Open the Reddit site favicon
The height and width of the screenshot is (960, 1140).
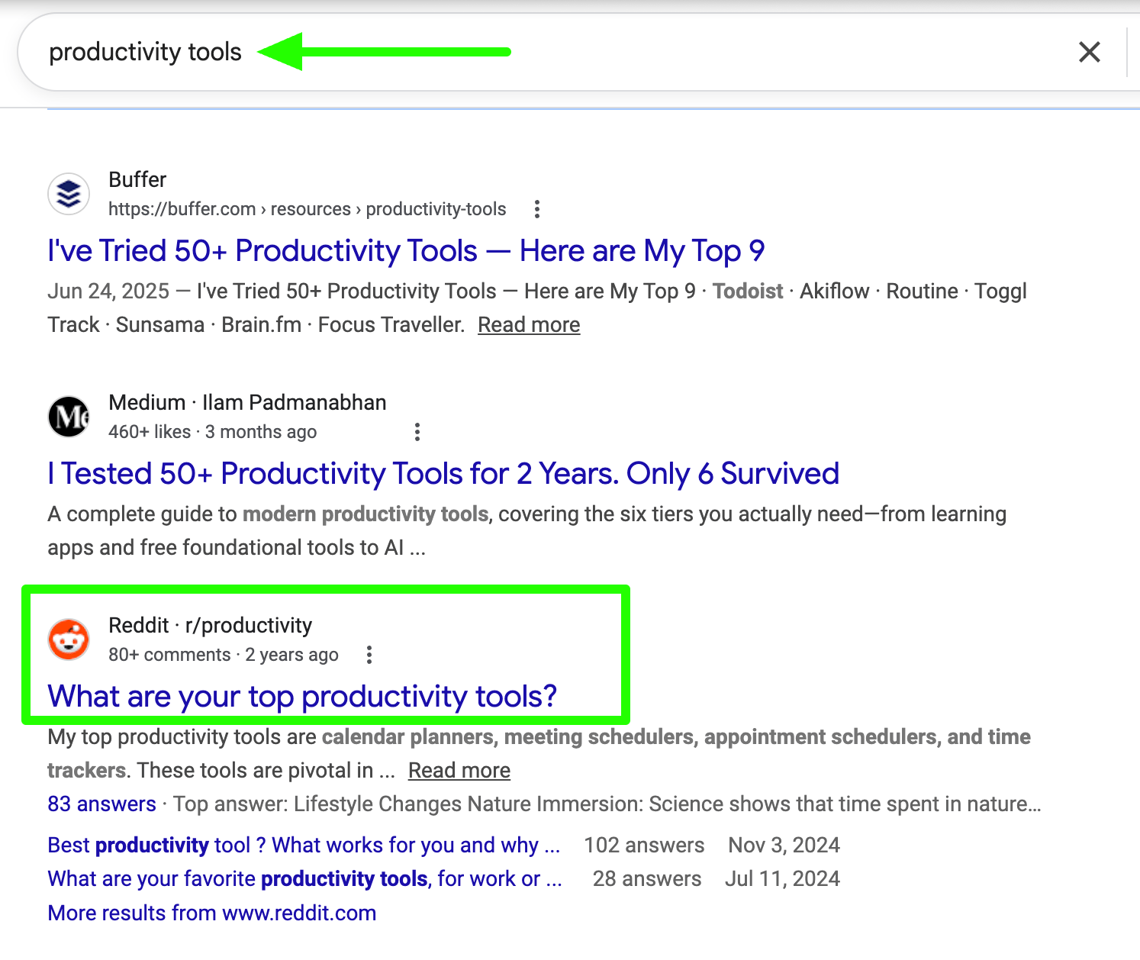pyautogui.click(x=69, y=639)
